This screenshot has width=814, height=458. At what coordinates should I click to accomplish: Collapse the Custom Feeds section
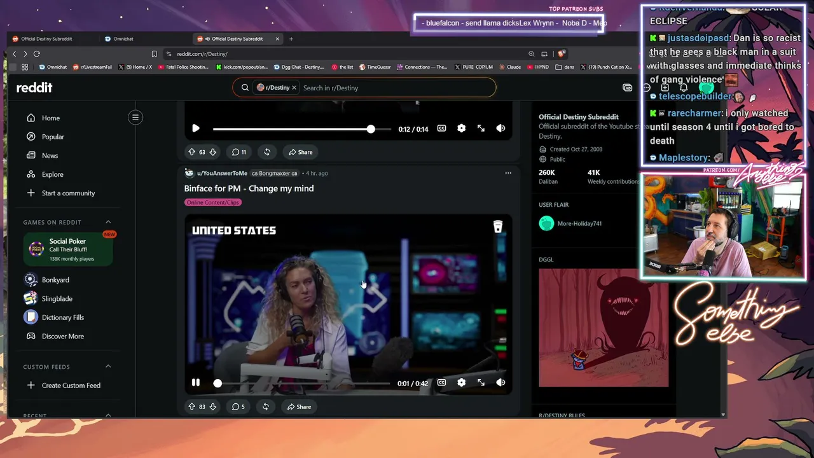click(108, 366)
